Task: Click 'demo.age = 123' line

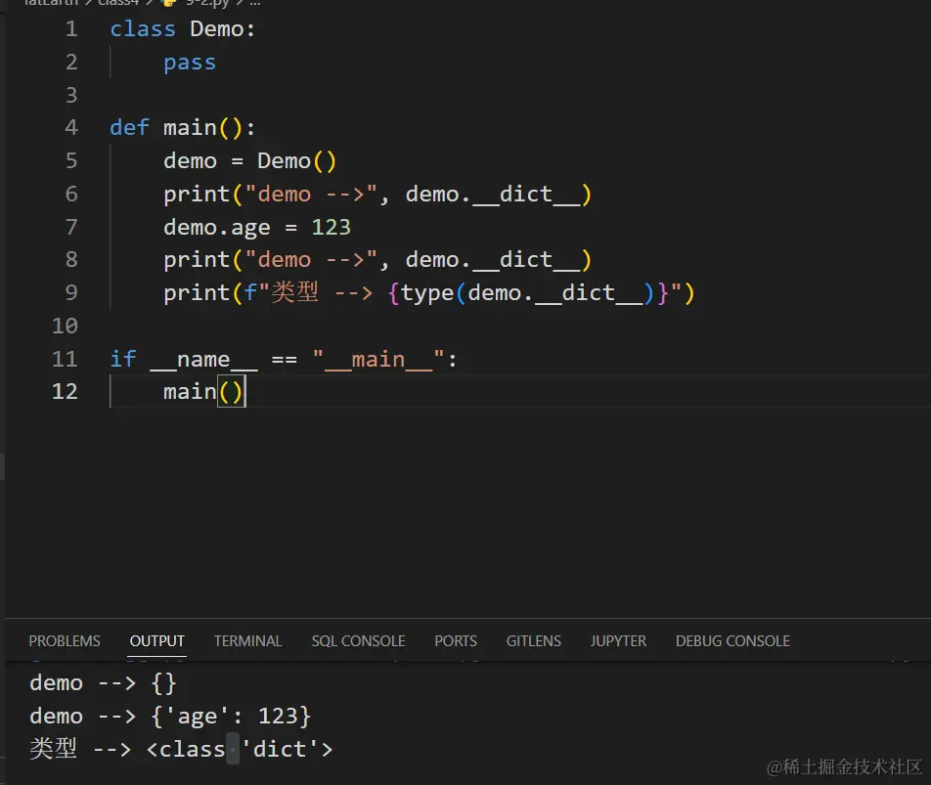Action: pyautogui.click(x=257, y=227)
